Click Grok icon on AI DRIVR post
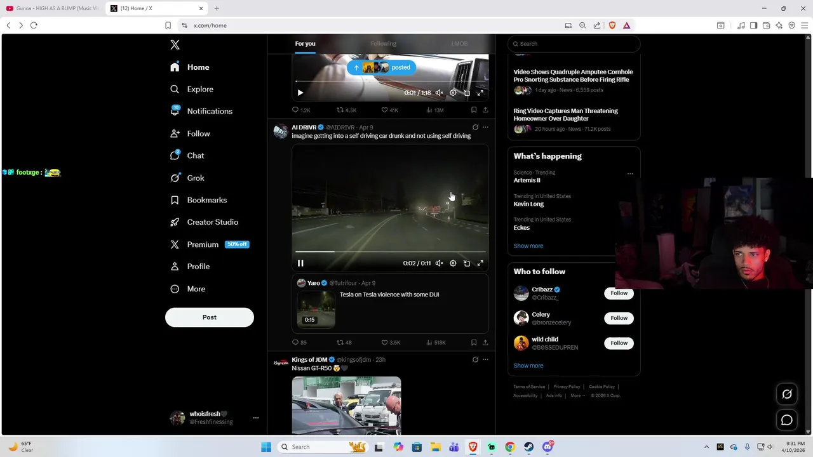Screen dimensions: 813x457 475,128
